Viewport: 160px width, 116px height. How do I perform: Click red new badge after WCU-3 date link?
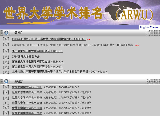[x=88, y=39]
